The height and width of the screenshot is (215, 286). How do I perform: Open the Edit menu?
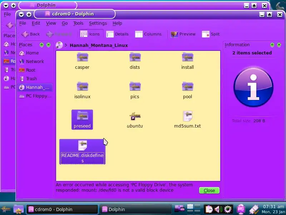tap(36, 23)
